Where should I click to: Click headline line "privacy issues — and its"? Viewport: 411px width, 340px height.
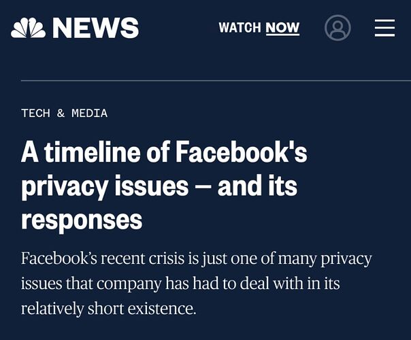(x=159, y=186)
